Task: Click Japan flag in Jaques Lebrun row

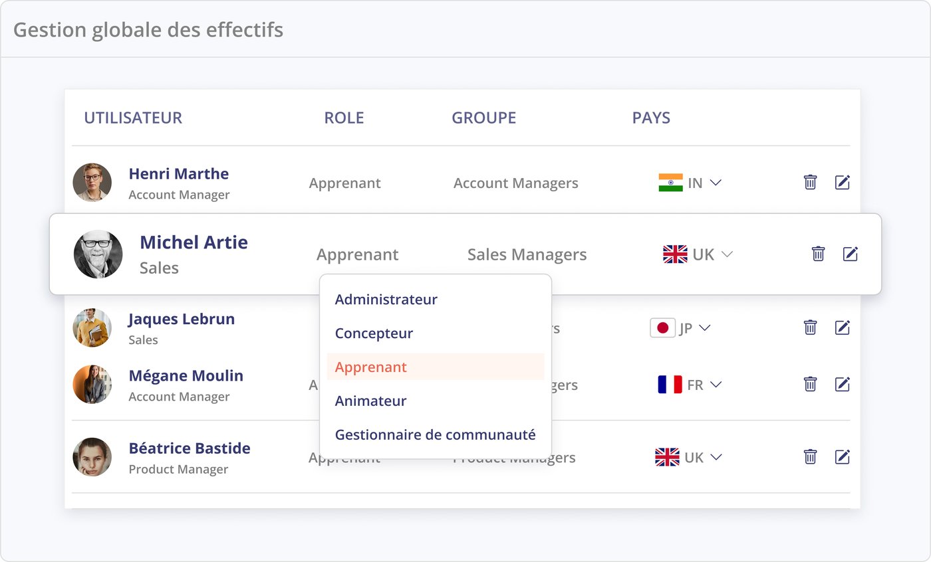Action: tap(662, 328)
